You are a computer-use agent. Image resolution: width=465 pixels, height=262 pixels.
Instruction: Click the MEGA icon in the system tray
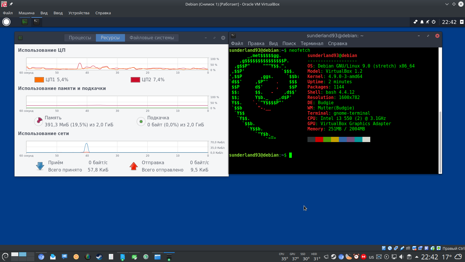(363, 257)
